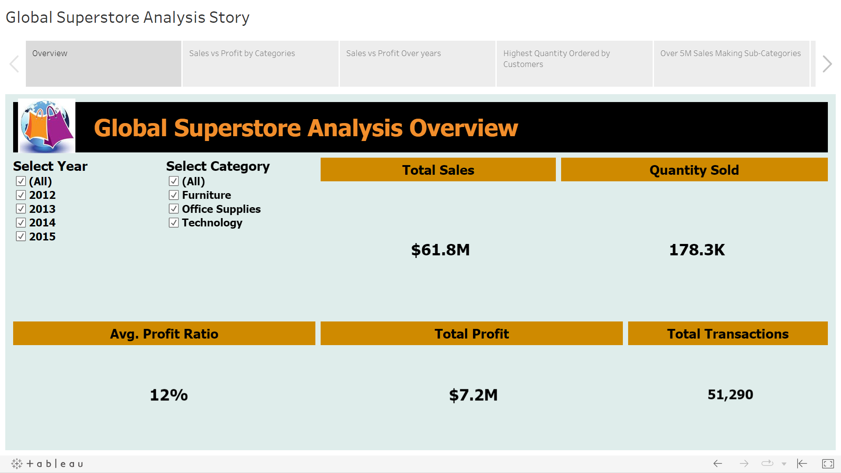The height and width of the screenshot is (473, 841).
Task: Click the Undo arrow in the bottom toolbar
Action: click(x=717, y=463)
